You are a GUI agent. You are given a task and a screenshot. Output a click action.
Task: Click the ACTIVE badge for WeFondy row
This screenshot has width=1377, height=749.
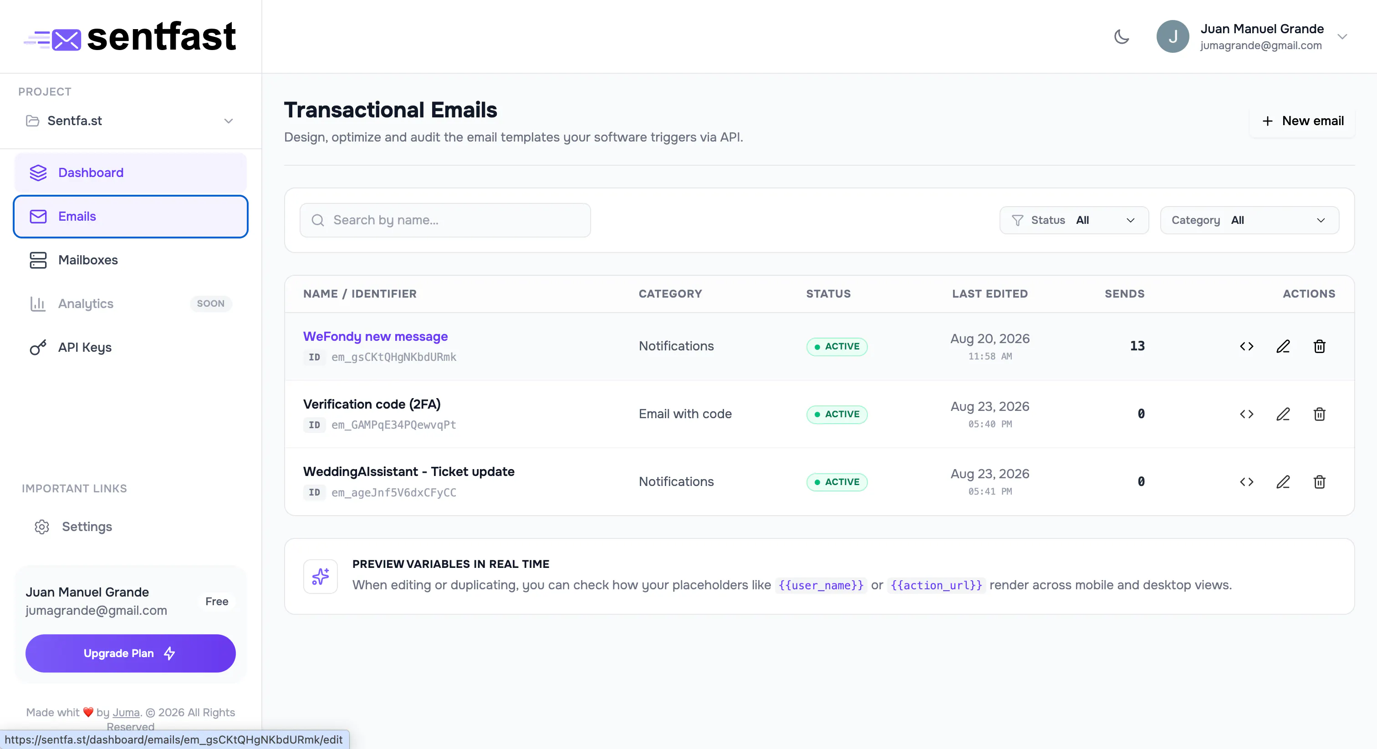coord(836,346)
